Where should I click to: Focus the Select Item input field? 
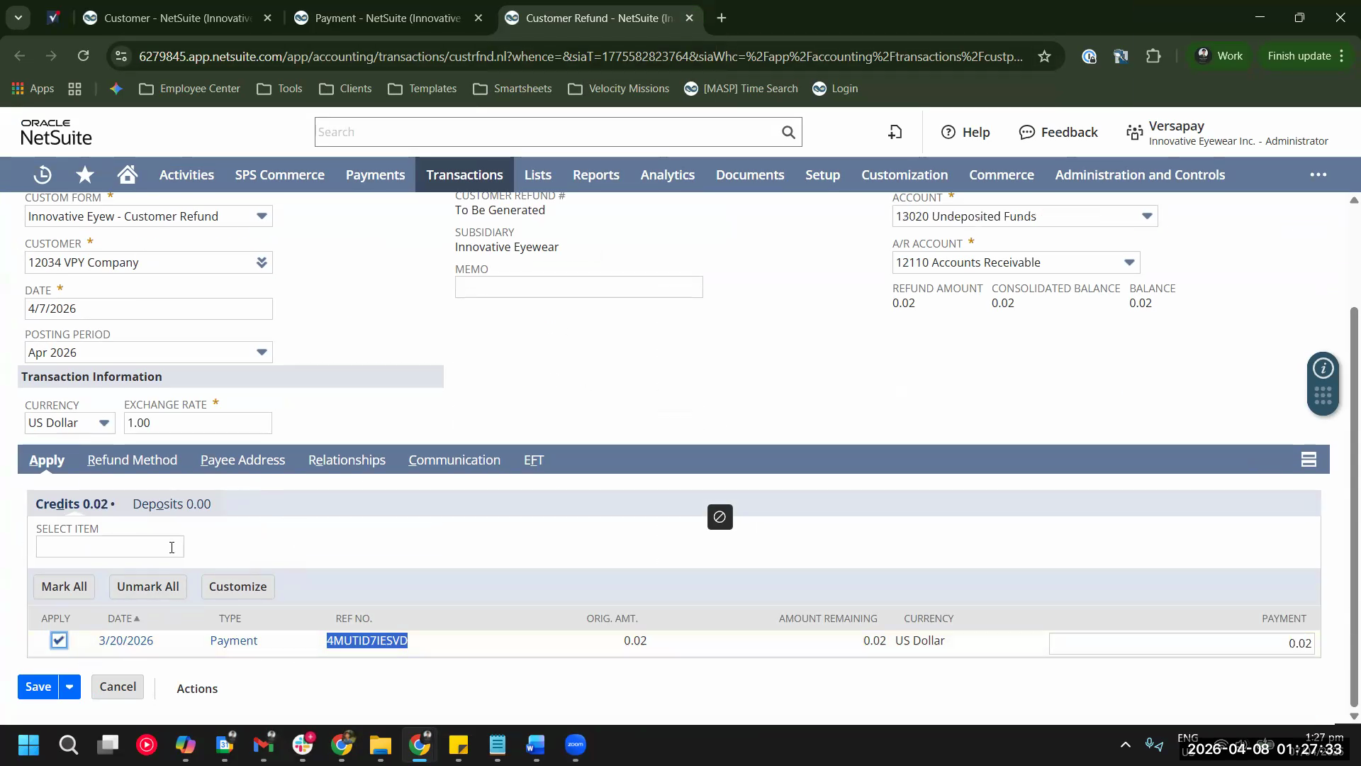110,547
